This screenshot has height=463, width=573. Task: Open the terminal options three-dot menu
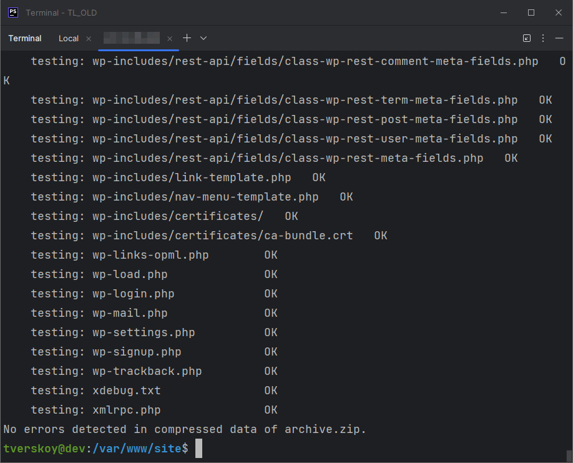(x=543, y=38)
